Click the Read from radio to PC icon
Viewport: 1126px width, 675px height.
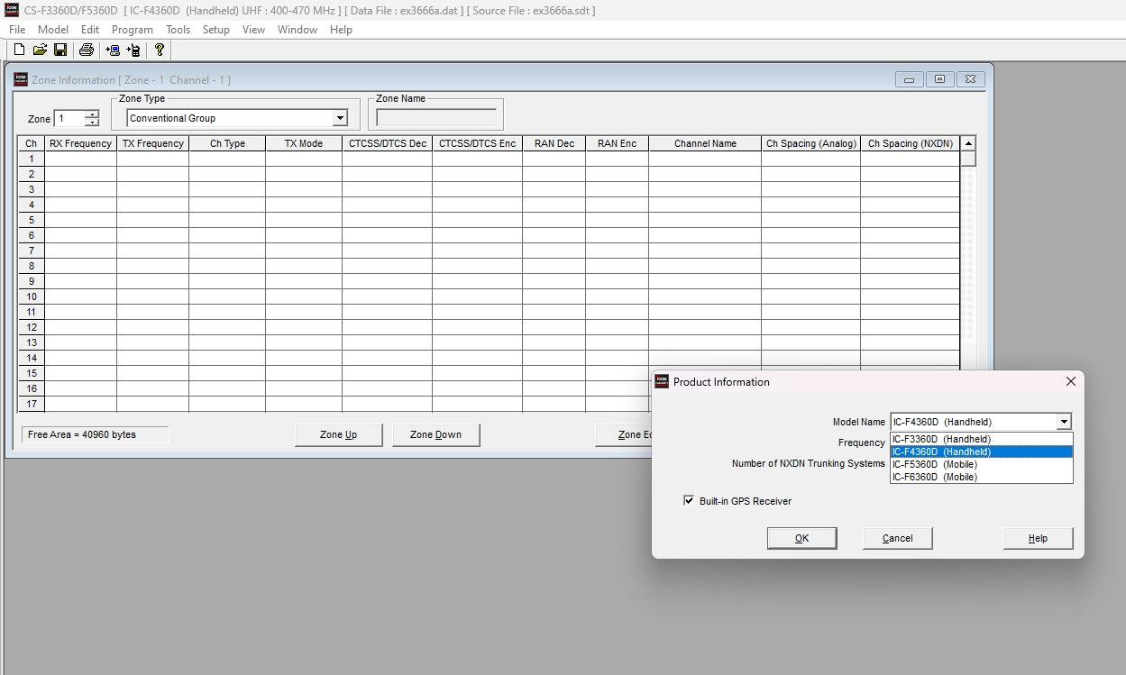click(113, 50)
